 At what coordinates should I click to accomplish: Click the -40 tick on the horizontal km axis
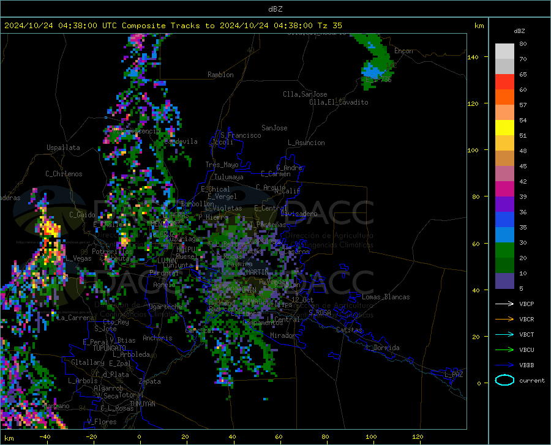[45, 437]
